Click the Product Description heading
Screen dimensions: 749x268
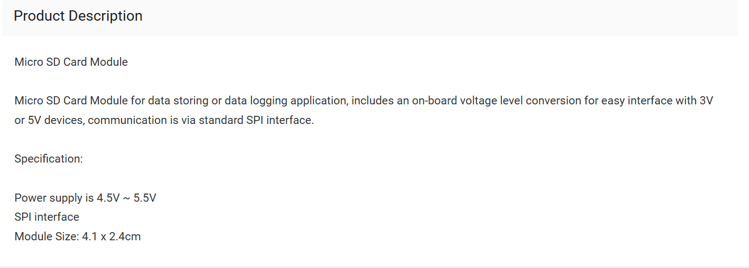(78, 16)
